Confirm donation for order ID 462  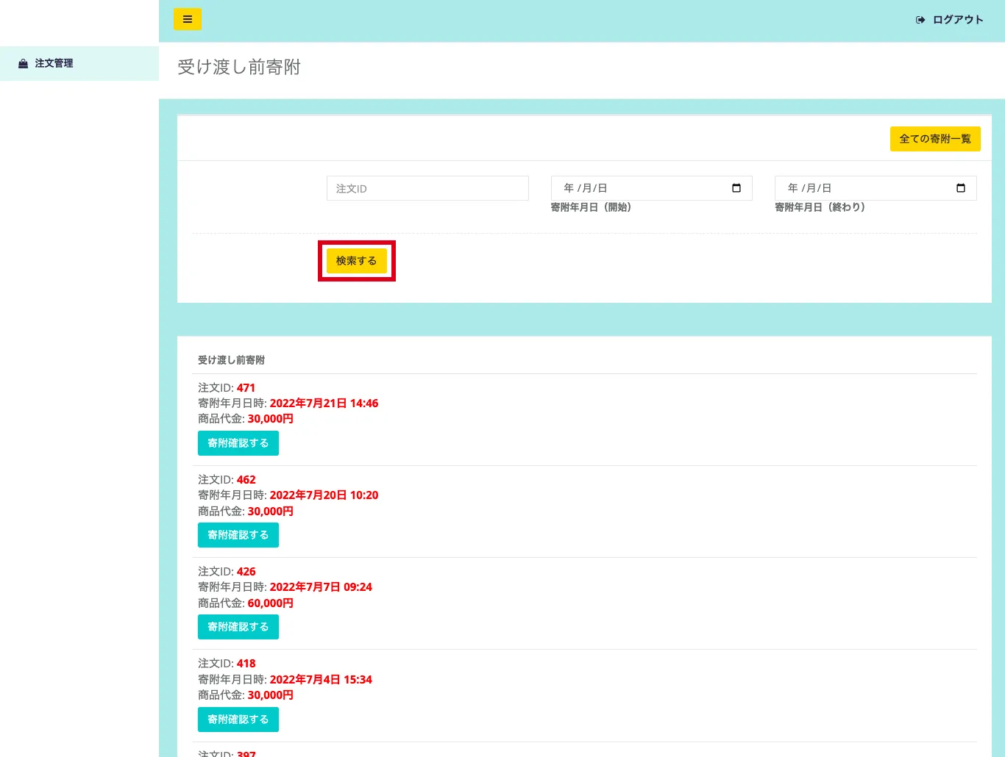point(238,535)
